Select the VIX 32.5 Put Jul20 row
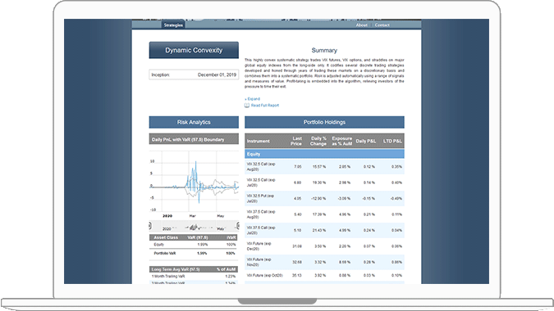The width and height of the screenshot is (554, 311). click(324, 198)
